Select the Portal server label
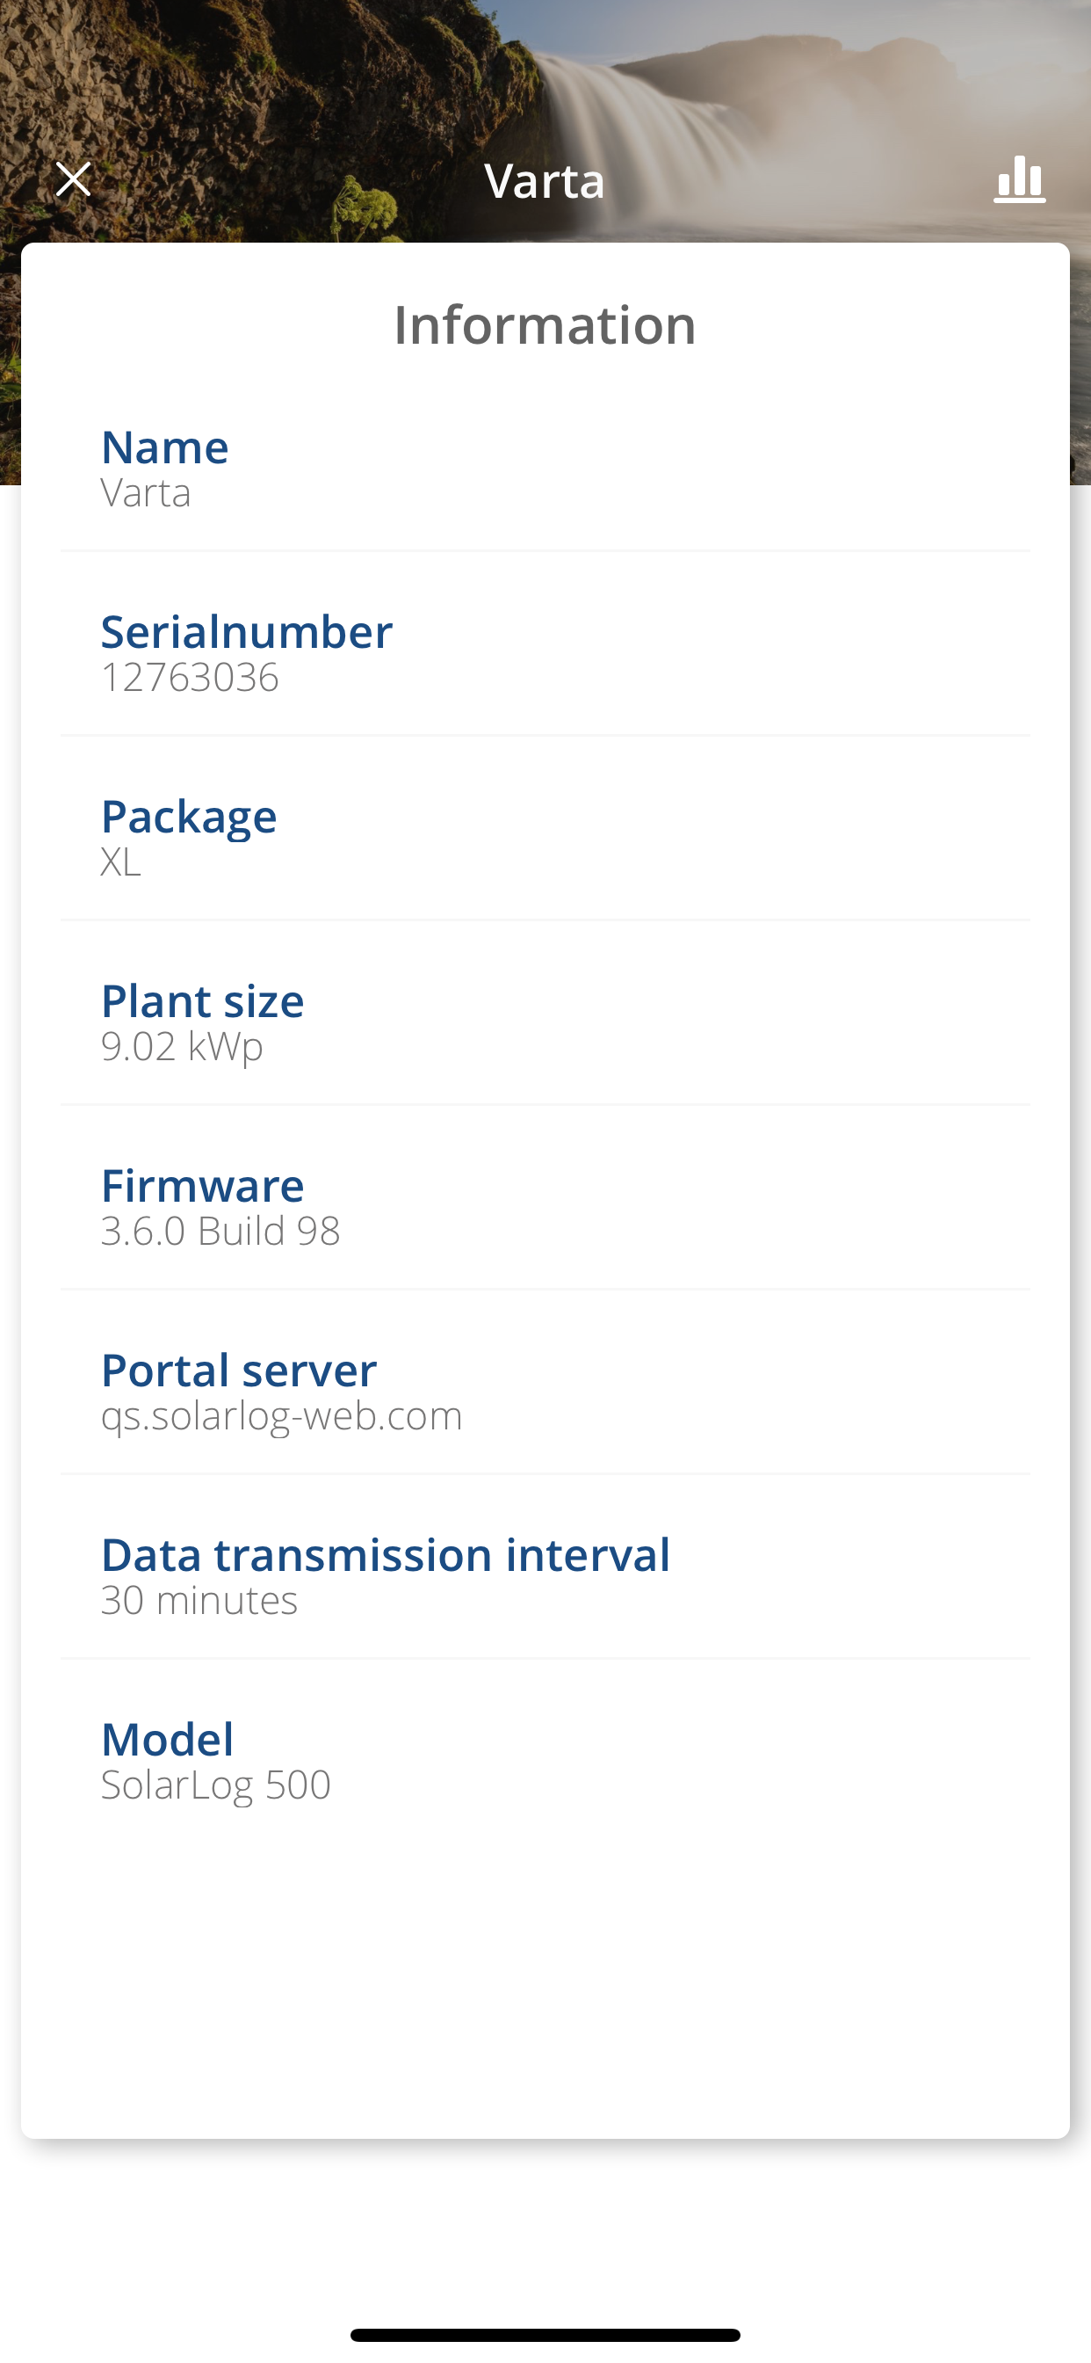This screenshot has width=1091, height=2363. [238, 1371]
